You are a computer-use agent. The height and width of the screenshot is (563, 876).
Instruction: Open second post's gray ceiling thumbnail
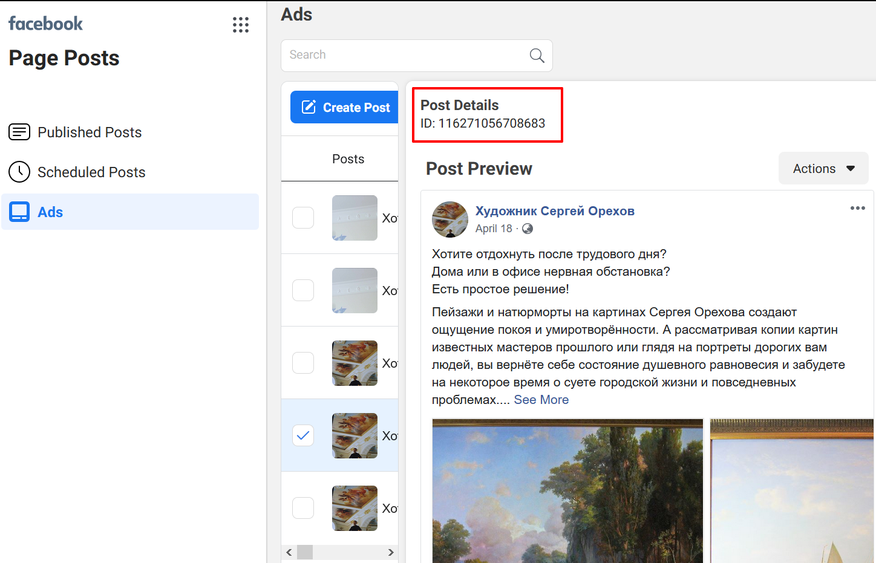[355, 290]
